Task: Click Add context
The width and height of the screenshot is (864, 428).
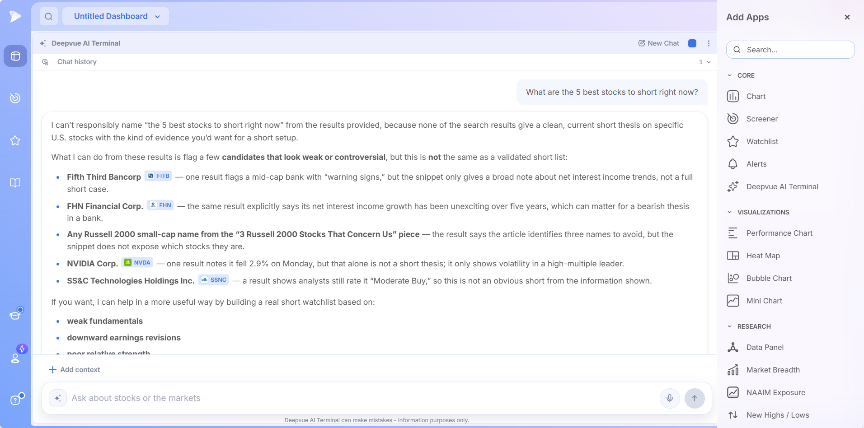Action: click(x=74, y=370)
